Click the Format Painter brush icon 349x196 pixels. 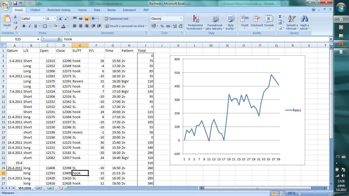pos(15,28)
